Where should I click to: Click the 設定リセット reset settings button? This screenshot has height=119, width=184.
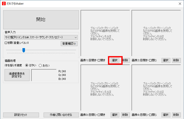[x=21, y=115]
